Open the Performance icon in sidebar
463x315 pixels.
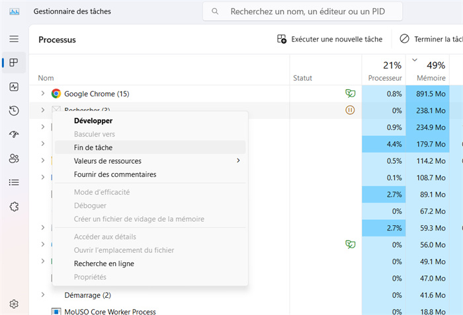(14, 87)
